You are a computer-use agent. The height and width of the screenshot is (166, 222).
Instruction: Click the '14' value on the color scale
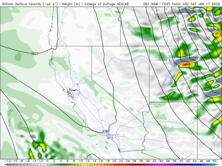pyautogui.click(x=94, y=161)
